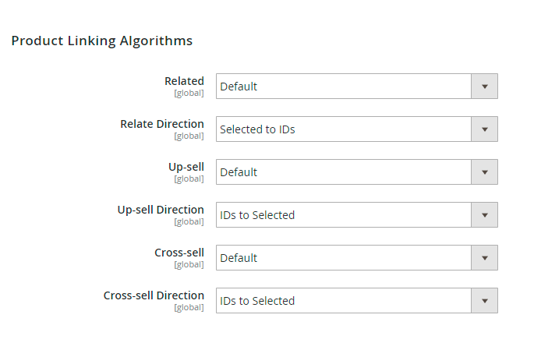This screenshot has width=534, height=343.
Task: Click the arrow button on the Up-sell dropdown
Action: [484, 172]
